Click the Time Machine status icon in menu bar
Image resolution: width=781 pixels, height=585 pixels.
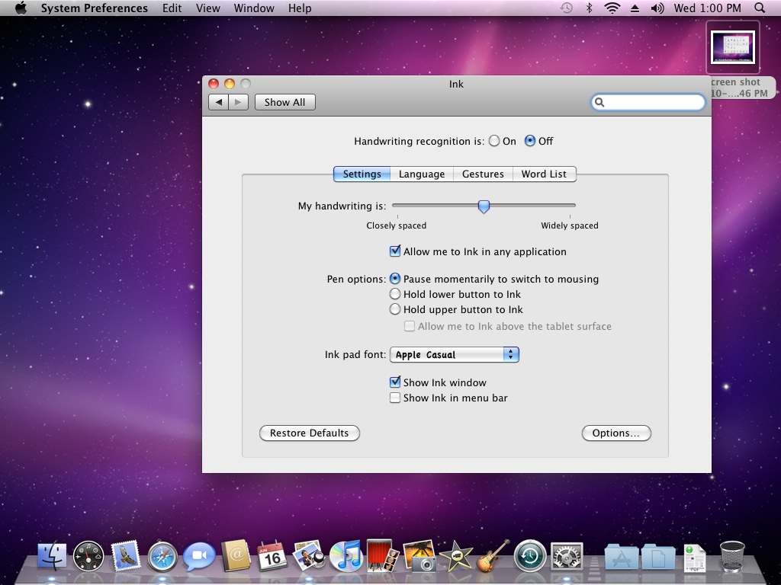click(567, 8)
